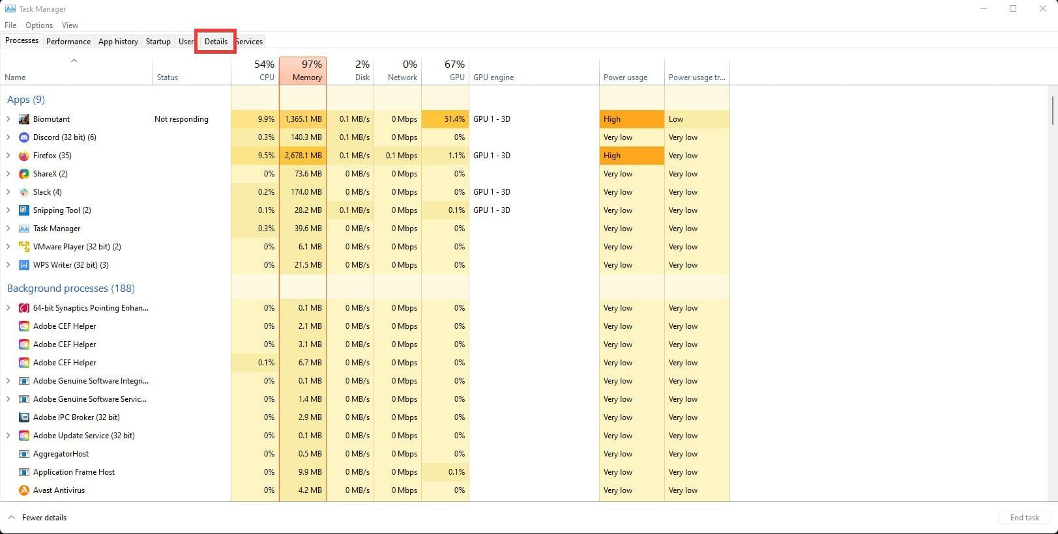Image resolution: width=1058 pixels, height=534 pixels.
Task: Click the ShareX app icon
Action: [x=24, y=174]
